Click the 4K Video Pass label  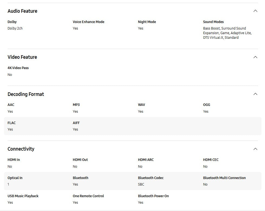coord(18,68)
